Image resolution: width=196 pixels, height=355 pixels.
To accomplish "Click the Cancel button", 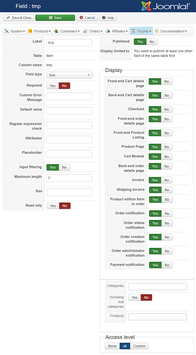I will (x=87, y=18).
